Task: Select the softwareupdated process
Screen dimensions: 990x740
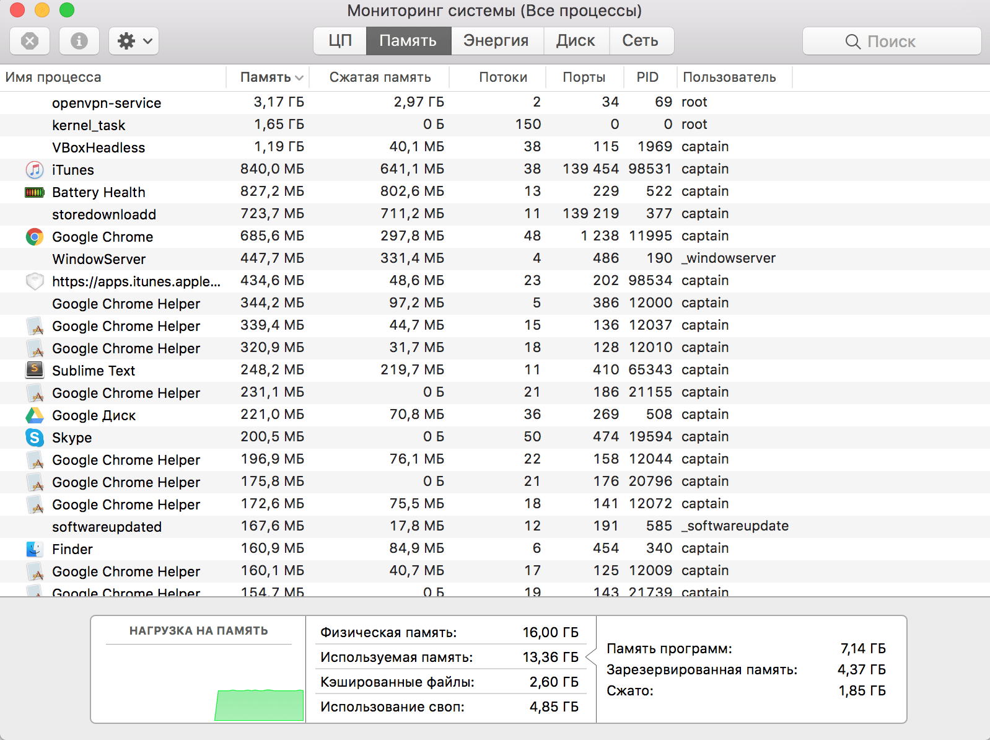Action: coord(495,526)
